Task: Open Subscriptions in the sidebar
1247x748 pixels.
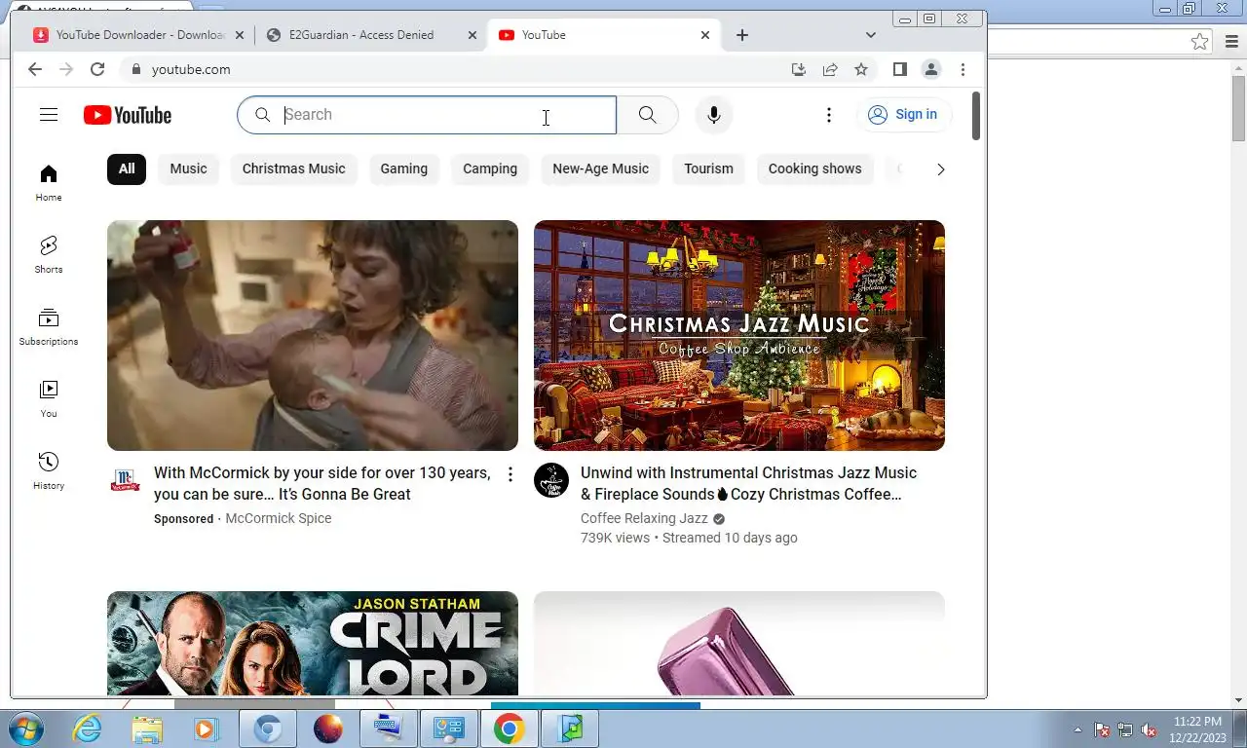Action: click(49, 327)
